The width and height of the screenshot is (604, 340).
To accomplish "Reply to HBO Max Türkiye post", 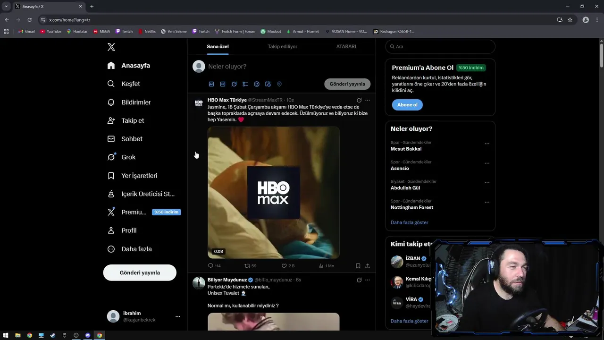I will (214, 266).
